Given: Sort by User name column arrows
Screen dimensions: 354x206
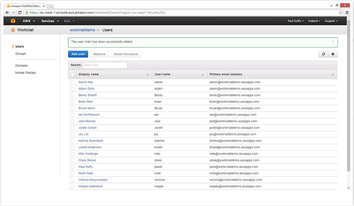Looking at the screenshot, I should pos(203,74).
